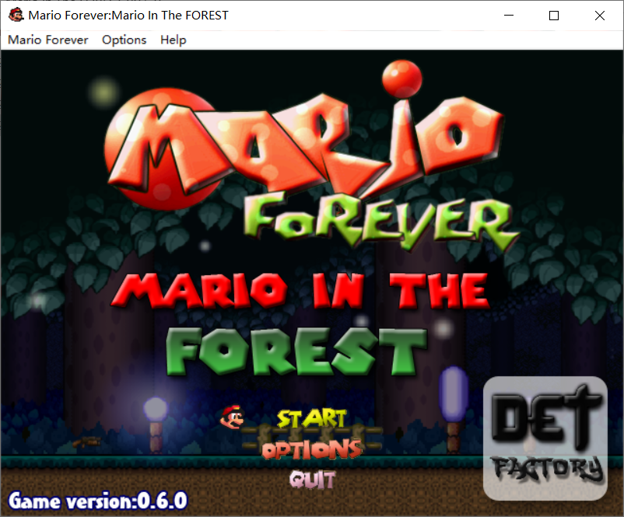Open the Mario Forever menu
This screenshot has width=624, height=517.
[x=47, y=40]
